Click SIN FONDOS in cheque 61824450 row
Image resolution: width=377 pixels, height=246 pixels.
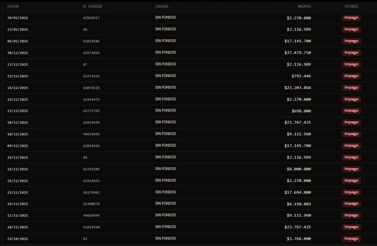[x=165, y=227]
